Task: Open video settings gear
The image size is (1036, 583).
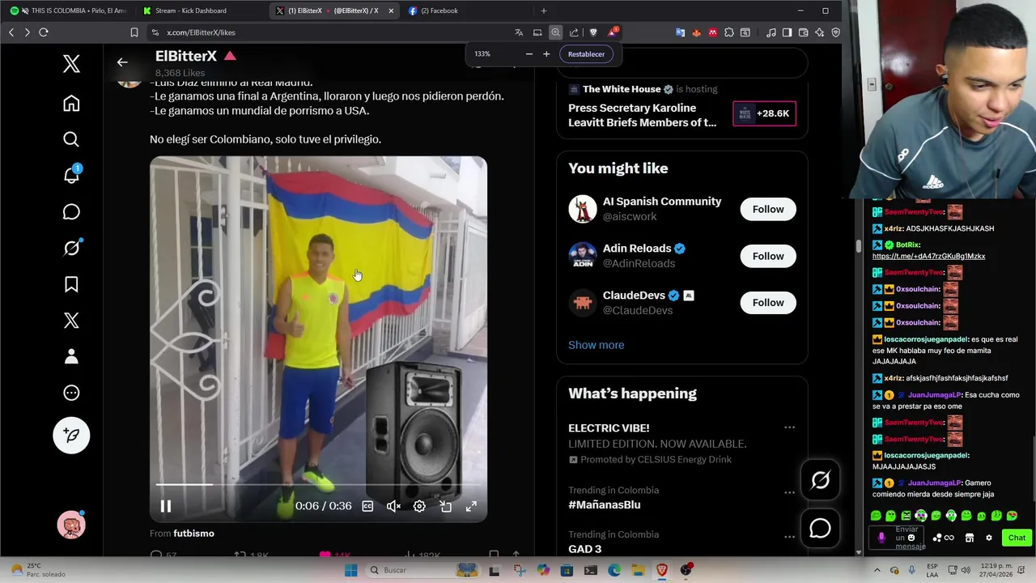Action: tap(419, 506)
